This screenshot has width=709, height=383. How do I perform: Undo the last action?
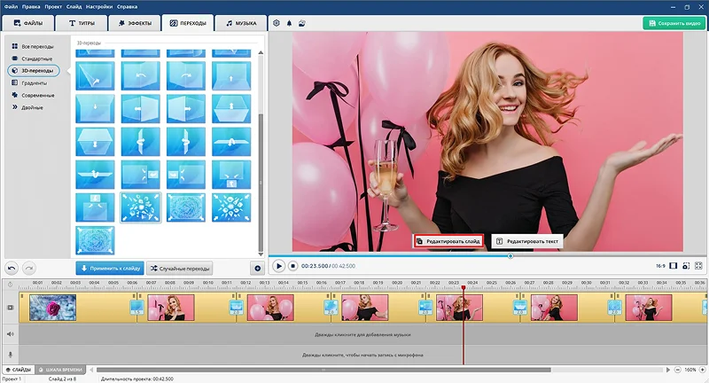tap(12, 268)
